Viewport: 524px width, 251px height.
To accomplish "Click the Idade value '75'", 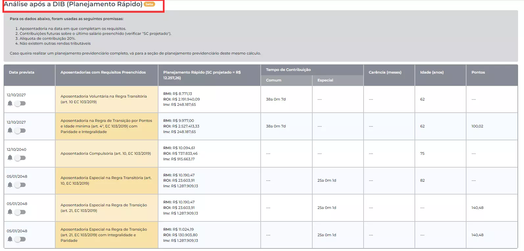I will [x=422, y=153].
